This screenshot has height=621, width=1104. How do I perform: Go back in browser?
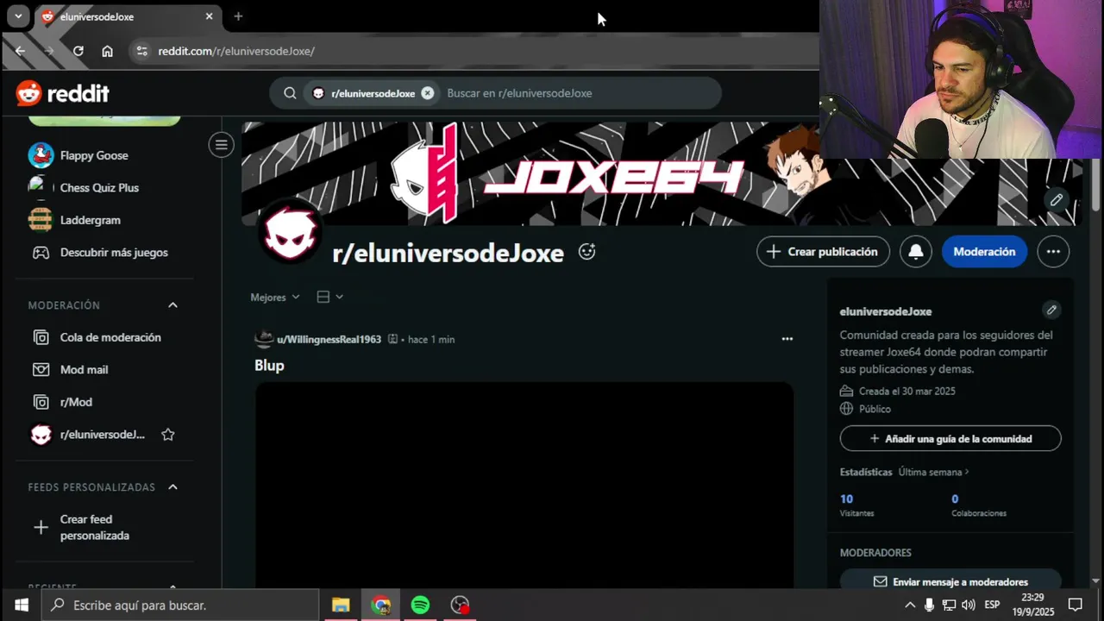pos(20,51)
